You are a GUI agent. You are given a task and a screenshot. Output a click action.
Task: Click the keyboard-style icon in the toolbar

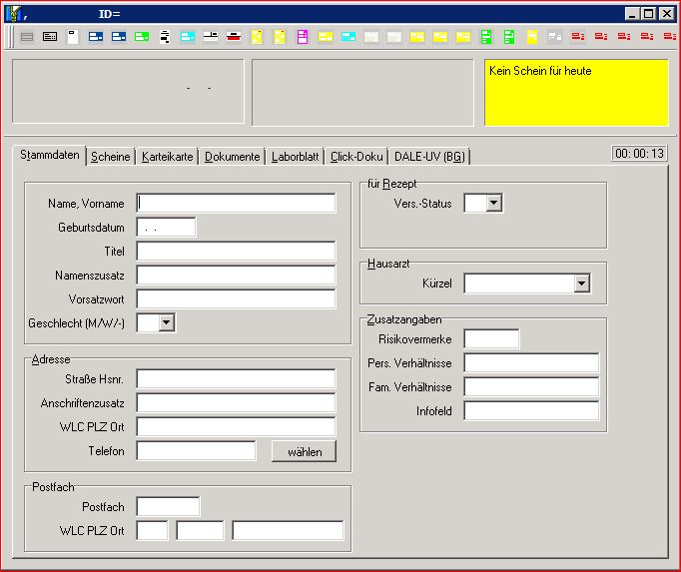[50, 37]
